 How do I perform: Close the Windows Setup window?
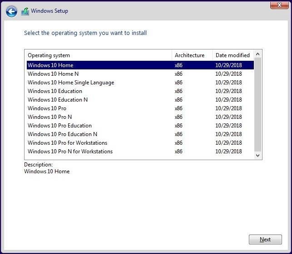(279, 5)
